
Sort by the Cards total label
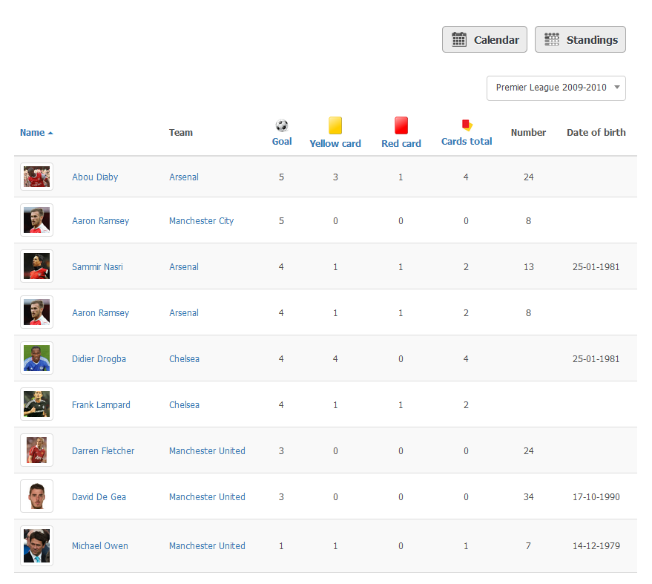(467, 142)
